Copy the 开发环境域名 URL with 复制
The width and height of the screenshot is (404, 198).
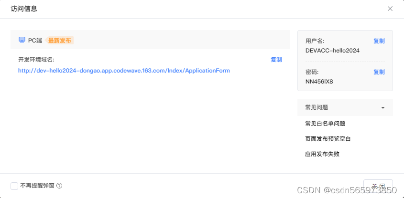(x=276, y=60)
